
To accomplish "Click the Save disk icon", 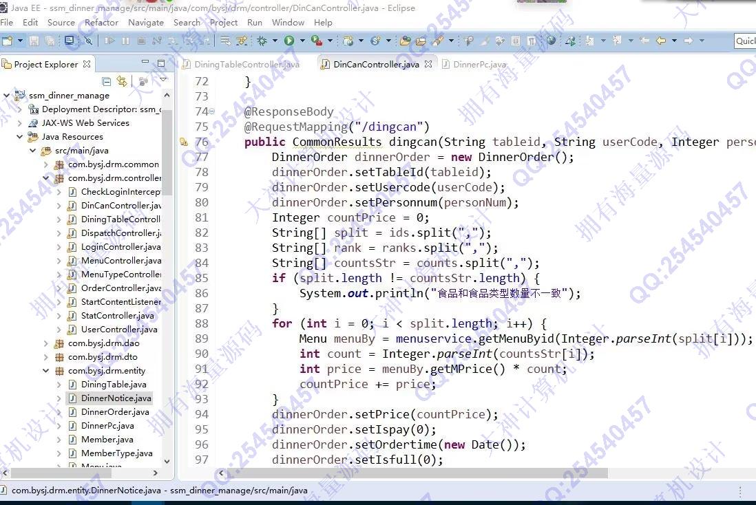I will click(x=34, y=41).
